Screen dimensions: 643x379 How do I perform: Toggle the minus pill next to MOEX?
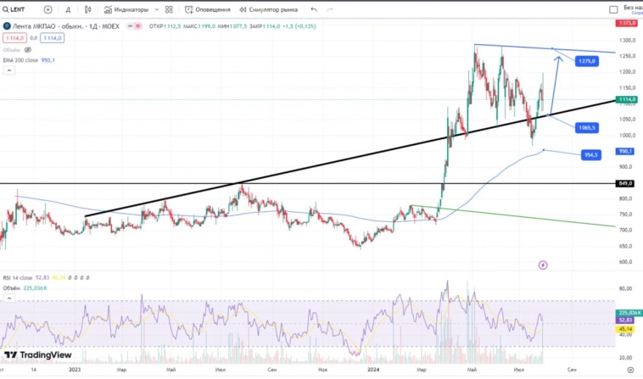click(130, 26)
